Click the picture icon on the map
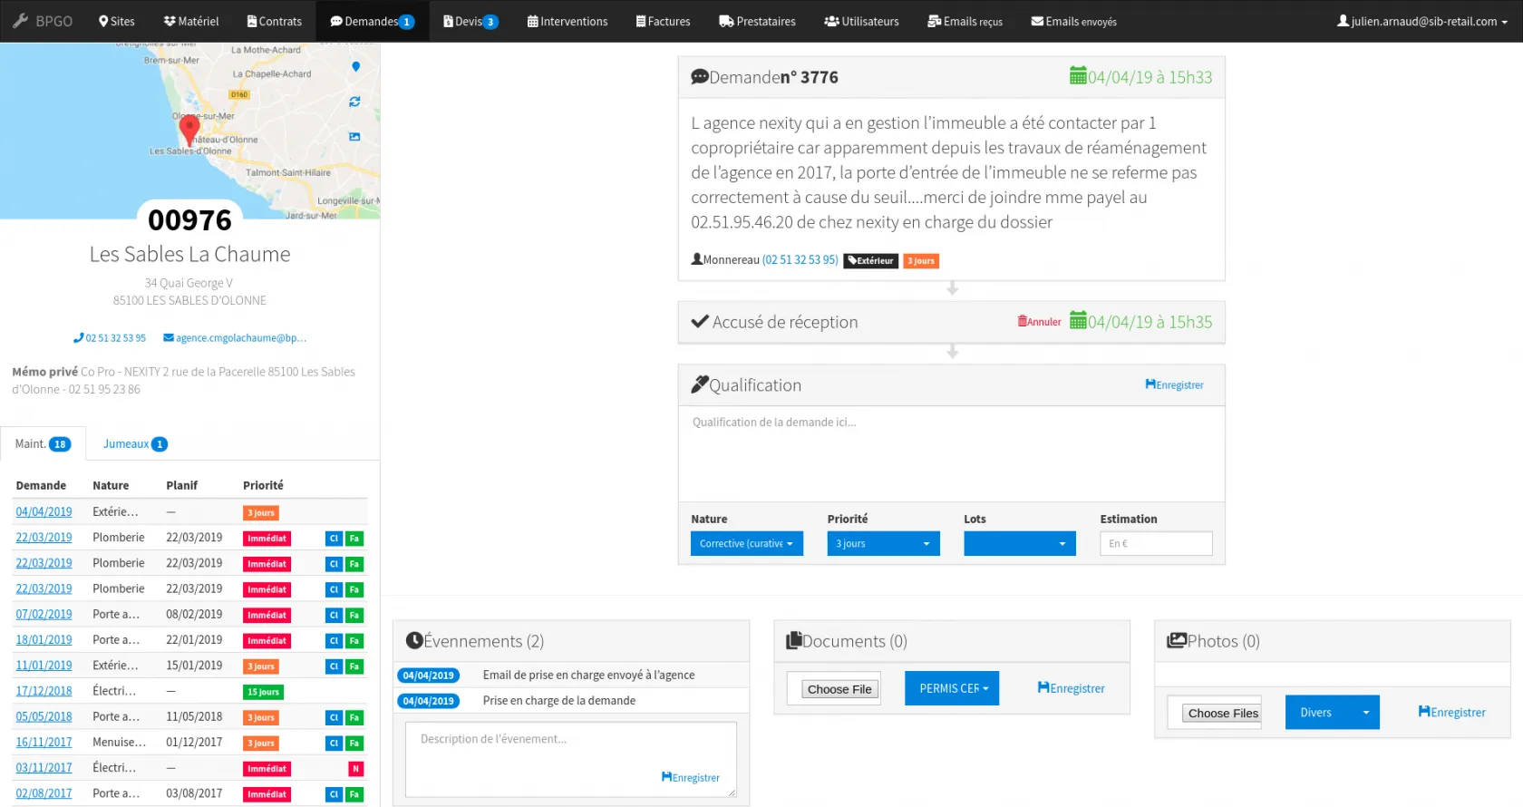This screenshot has height=807, width=1523. coord(354,137)
